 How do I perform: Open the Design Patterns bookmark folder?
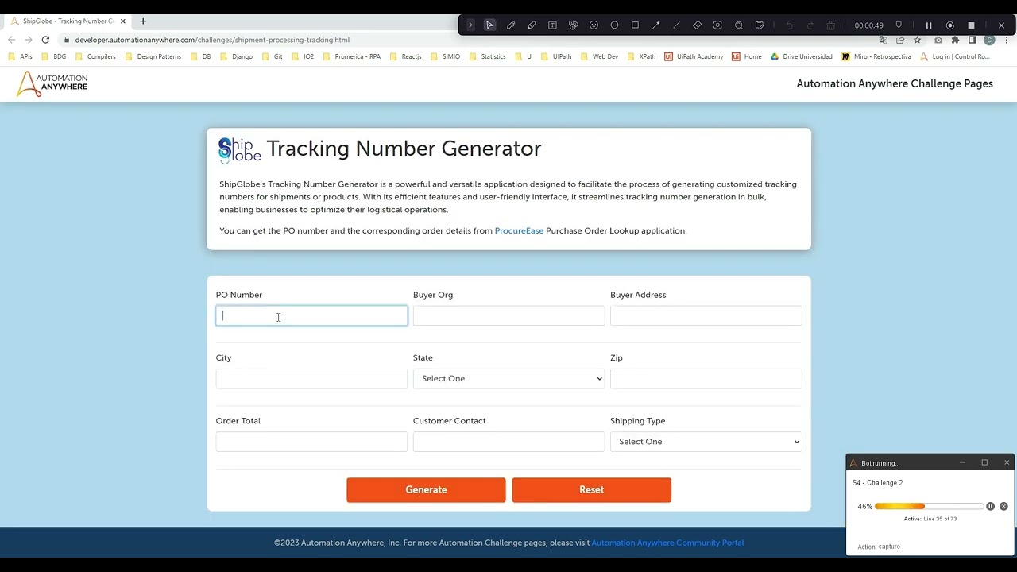[153, 57]
